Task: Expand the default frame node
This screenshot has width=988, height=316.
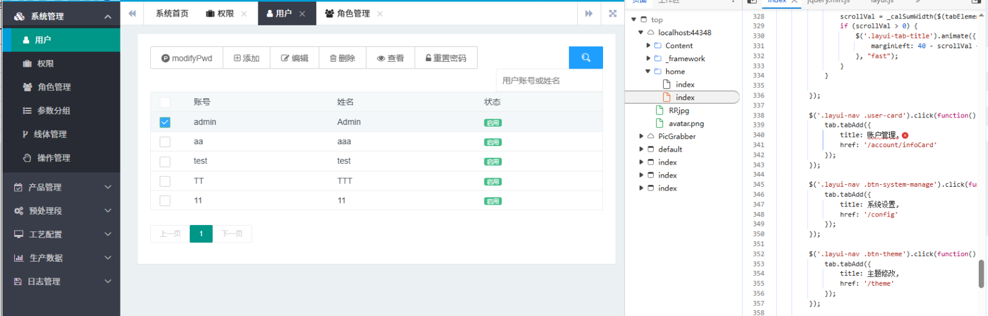Action: 641,150
